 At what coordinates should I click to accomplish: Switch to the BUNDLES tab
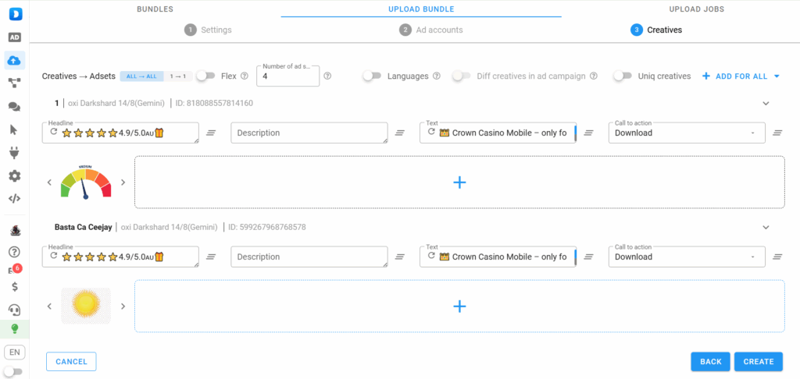coord(155,9)
